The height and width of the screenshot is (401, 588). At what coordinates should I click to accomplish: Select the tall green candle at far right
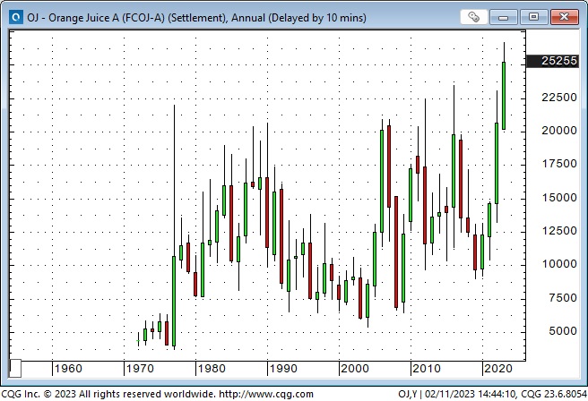(504, 96)
